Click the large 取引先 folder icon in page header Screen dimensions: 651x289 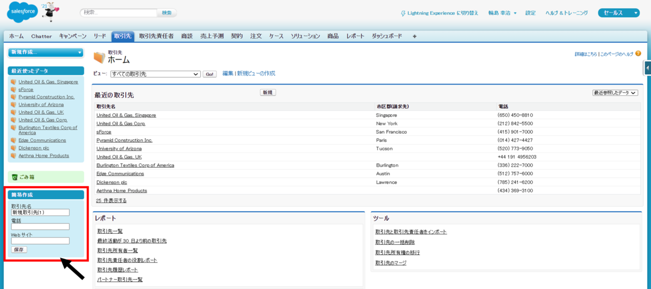pos(99,57)
